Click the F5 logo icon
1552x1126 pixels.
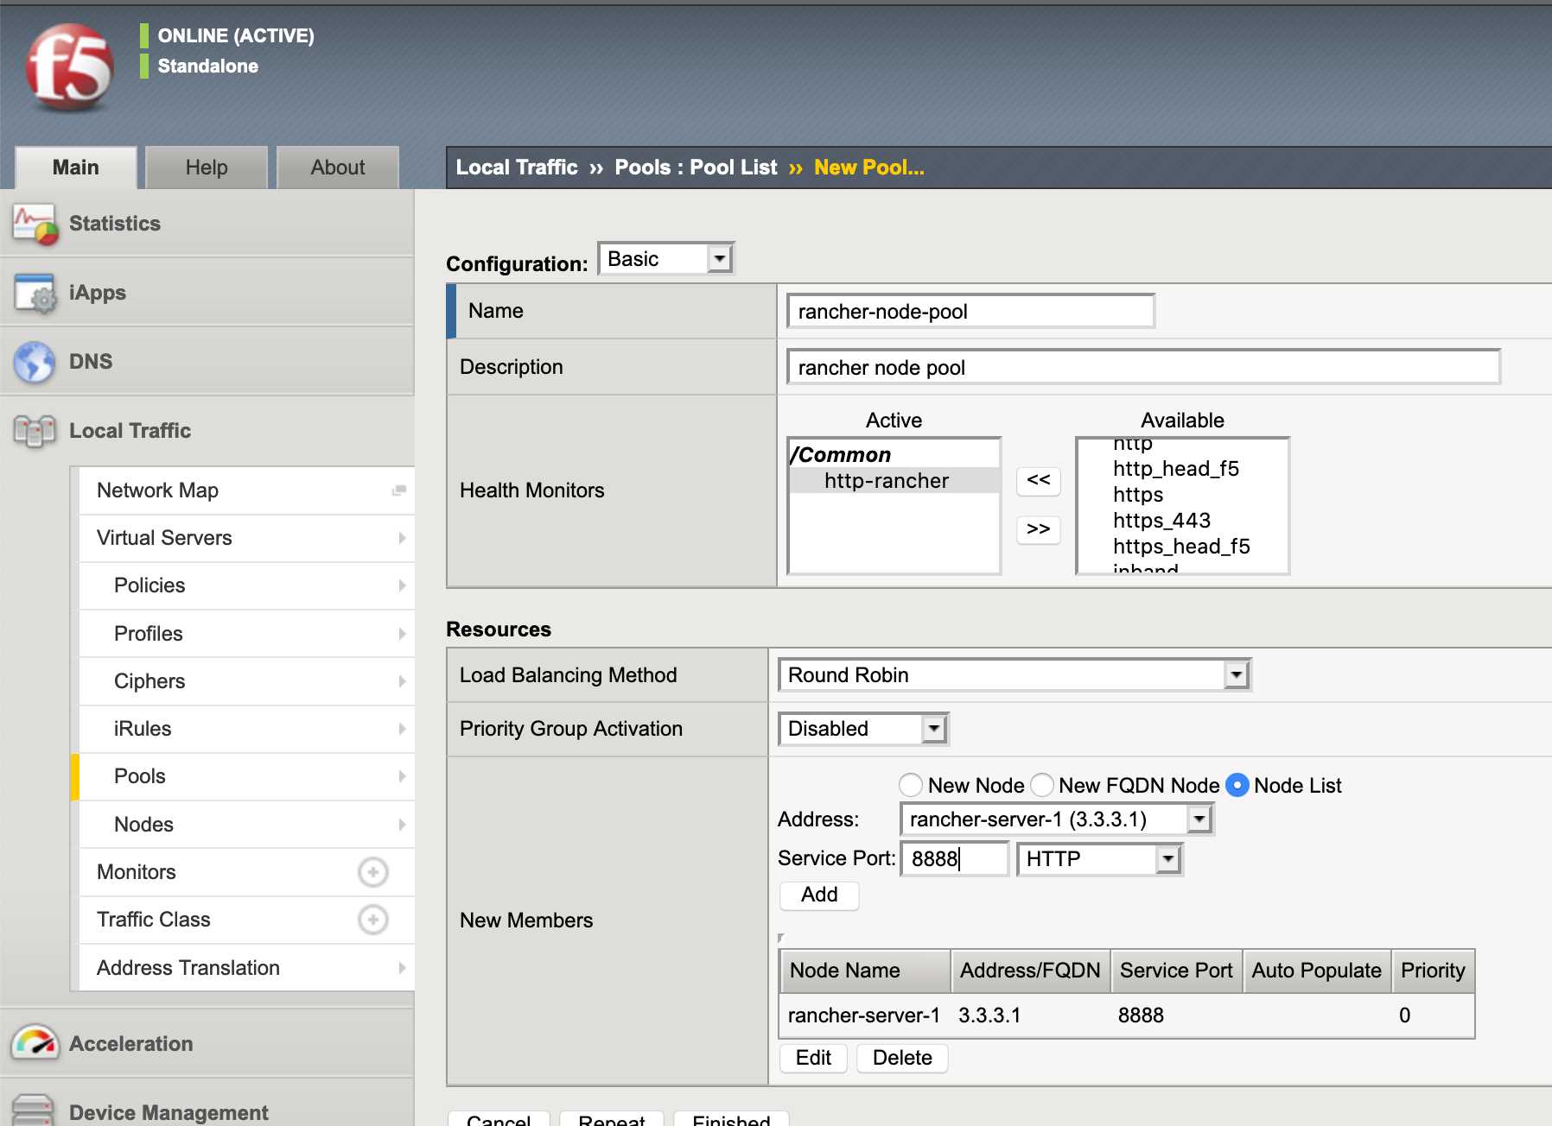pos(70,67)
